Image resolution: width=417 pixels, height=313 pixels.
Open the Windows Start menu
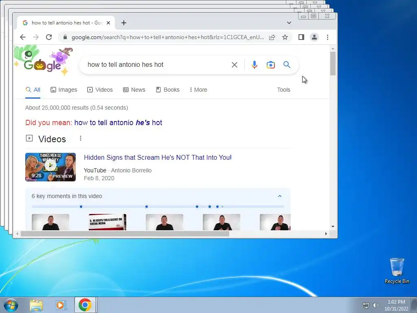click(10, 305)
